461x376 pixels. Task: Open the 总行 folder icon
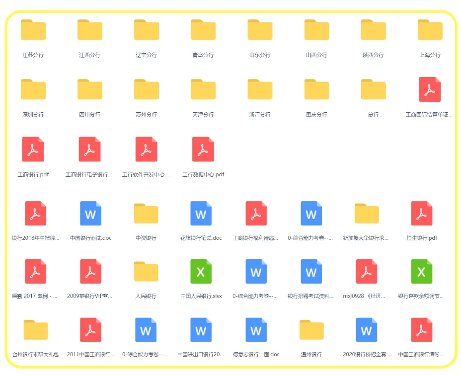[373, 89]
